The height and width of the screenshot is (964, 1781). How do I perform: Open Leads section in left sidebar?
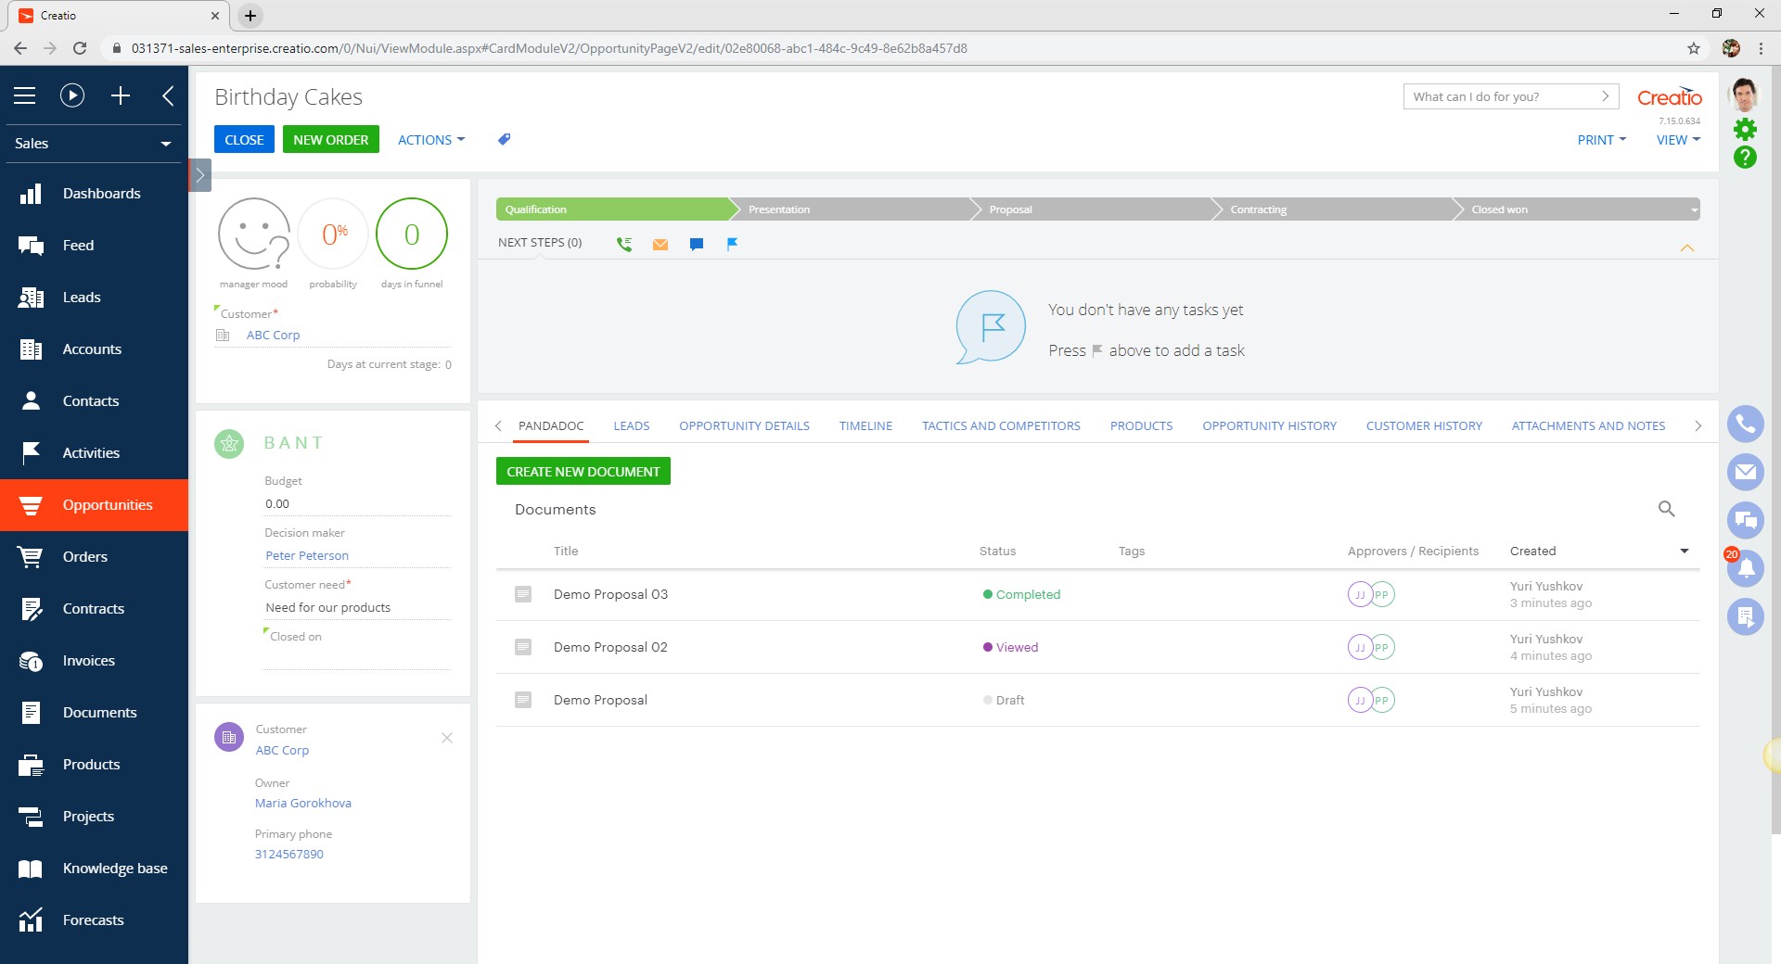click(x=82, y=298)
